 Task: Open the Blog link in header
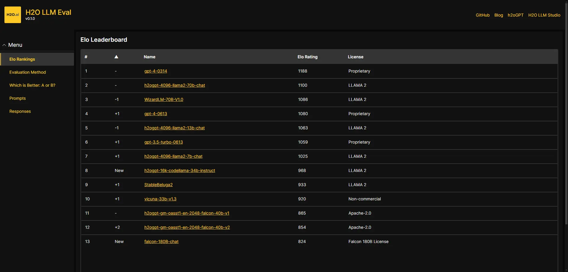[x=498, y=15]
